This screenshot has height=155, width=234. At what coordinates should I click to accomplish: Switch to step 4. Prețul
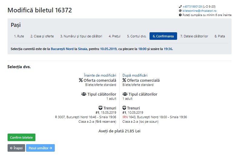pyautogui.click(x=114, y=36)
